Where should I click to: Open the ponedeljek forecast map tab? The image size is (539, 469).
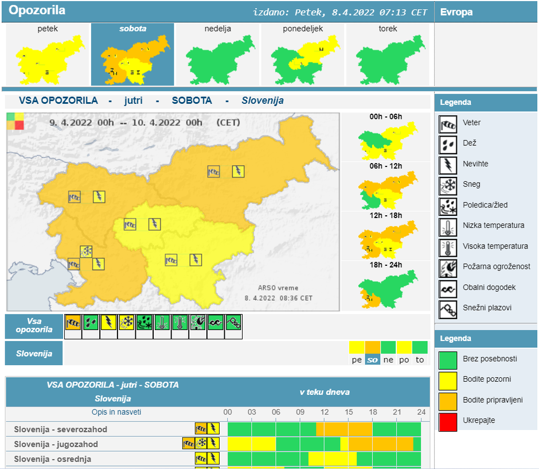pyautogui.click(x=303, y=55)
